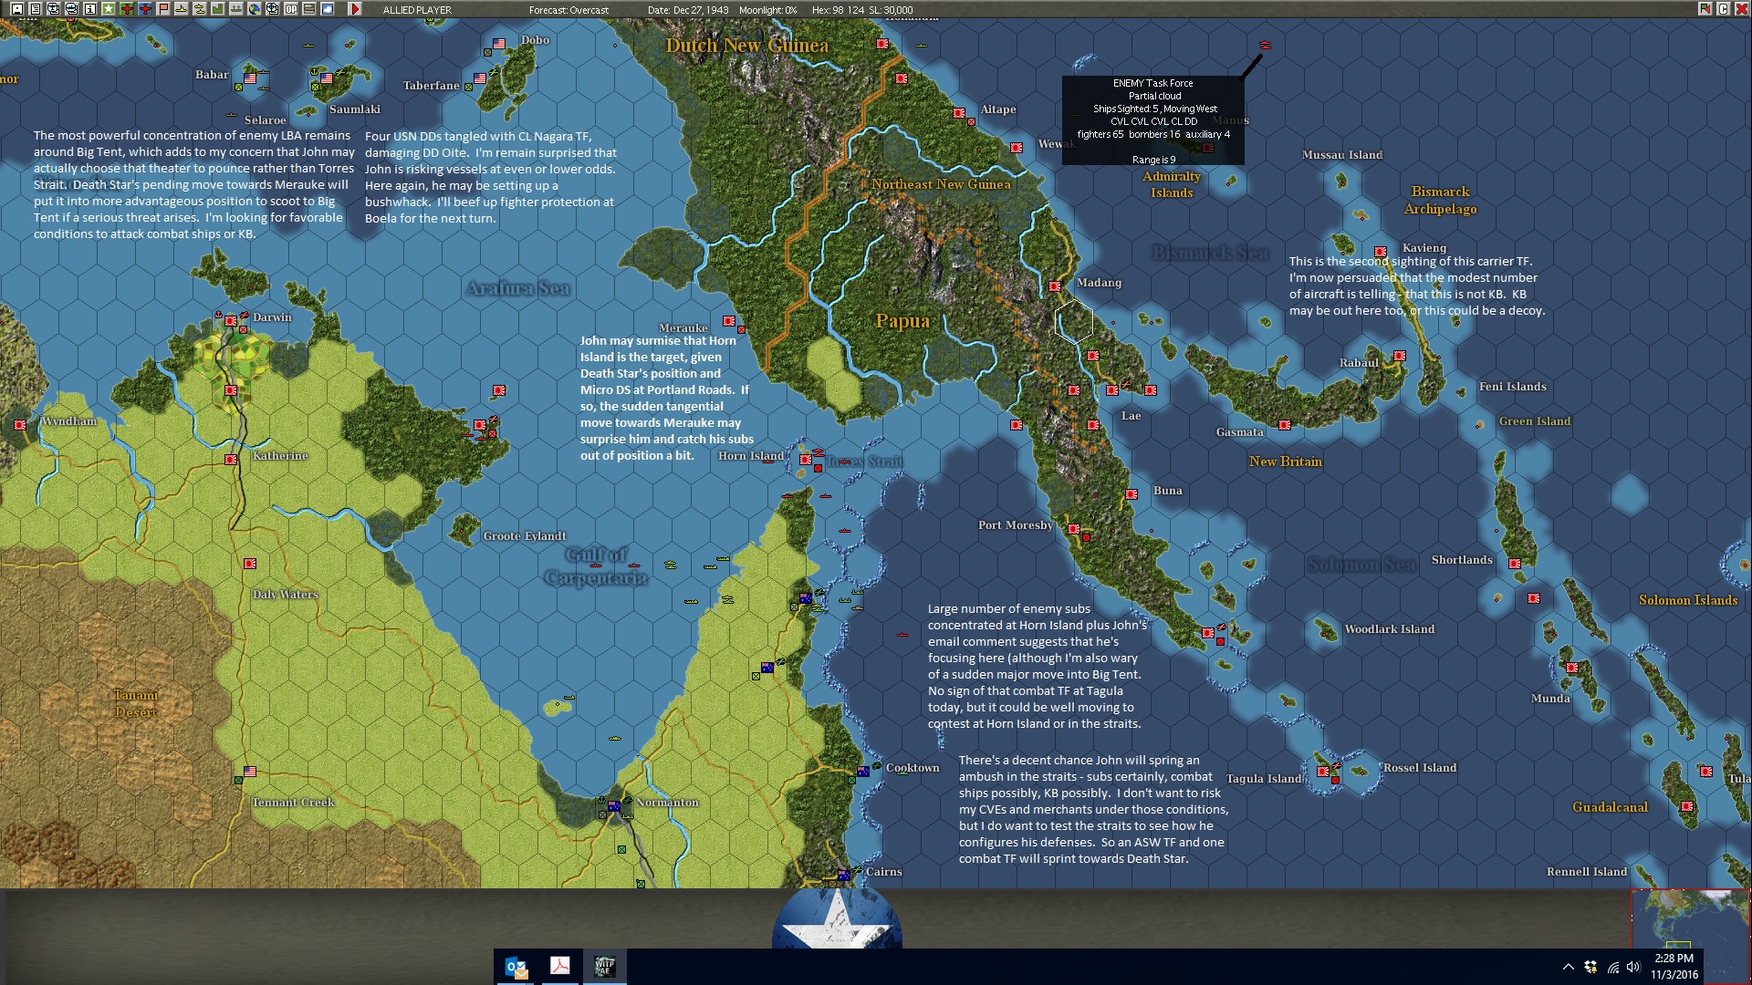Click the green ship with masts icon
Image resolution: width=1752 pixels, height=985 pixels.
coord(236,9)
